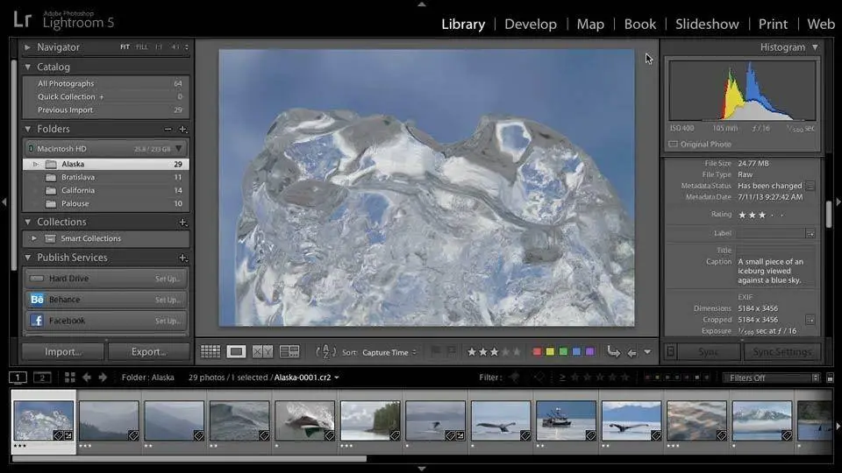Click filmstrip grid shortcut icon
The width and height of the screenshot is (842, 473).
(x=70, y=378)
